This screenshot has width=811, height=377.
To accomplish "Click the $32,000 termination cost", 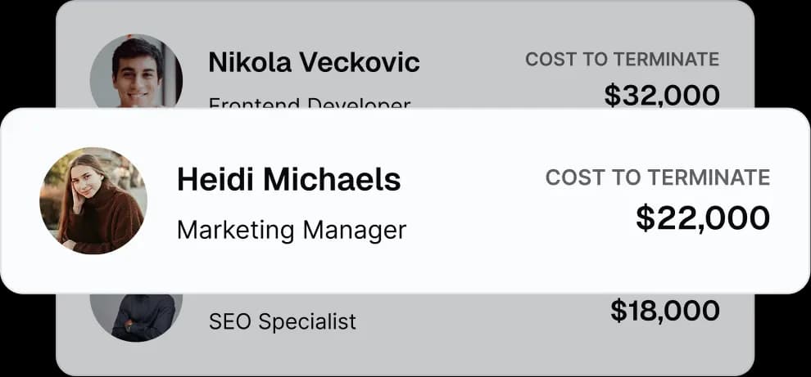I will tap(662, 95).
